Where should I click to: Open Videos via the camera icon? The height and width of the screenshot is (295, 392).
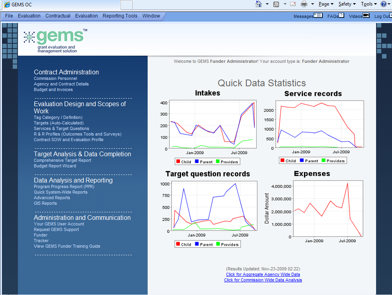click(366, 16)
